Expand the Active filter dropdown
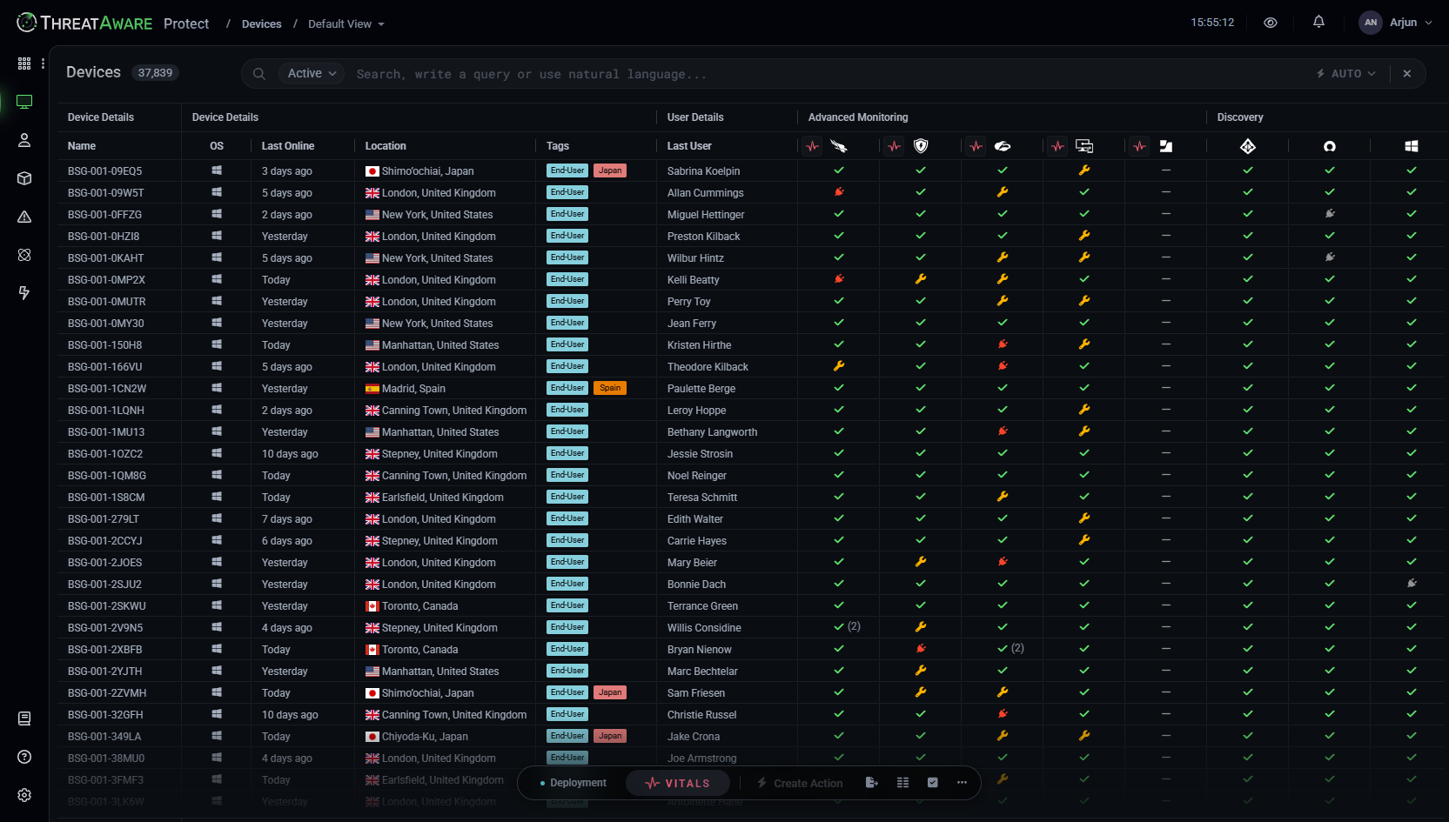Viewport: 1449px width, 822px height. [312, 74]
